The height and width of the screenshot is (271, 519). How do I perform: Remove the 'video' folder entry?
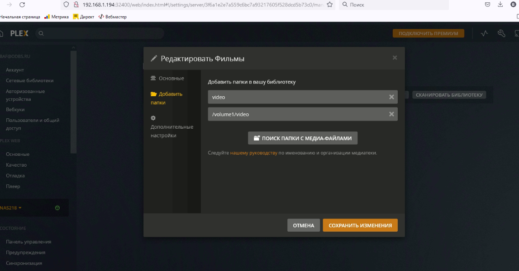(x=391, y=97)
